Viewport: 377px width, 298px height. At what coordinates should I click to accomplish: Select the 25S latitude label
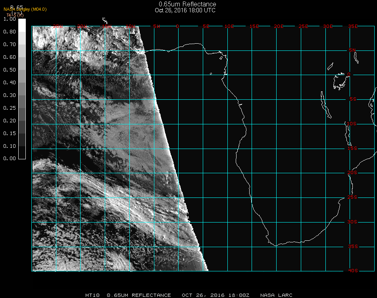click(x=352, y=197)
